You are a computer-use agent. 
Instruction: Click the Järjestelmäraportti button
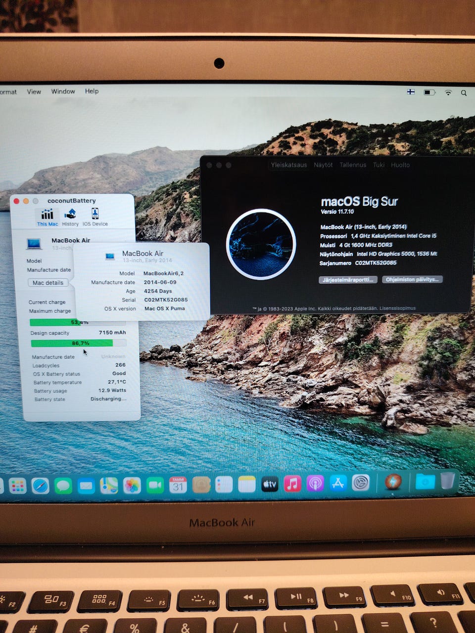click(348, 280)
